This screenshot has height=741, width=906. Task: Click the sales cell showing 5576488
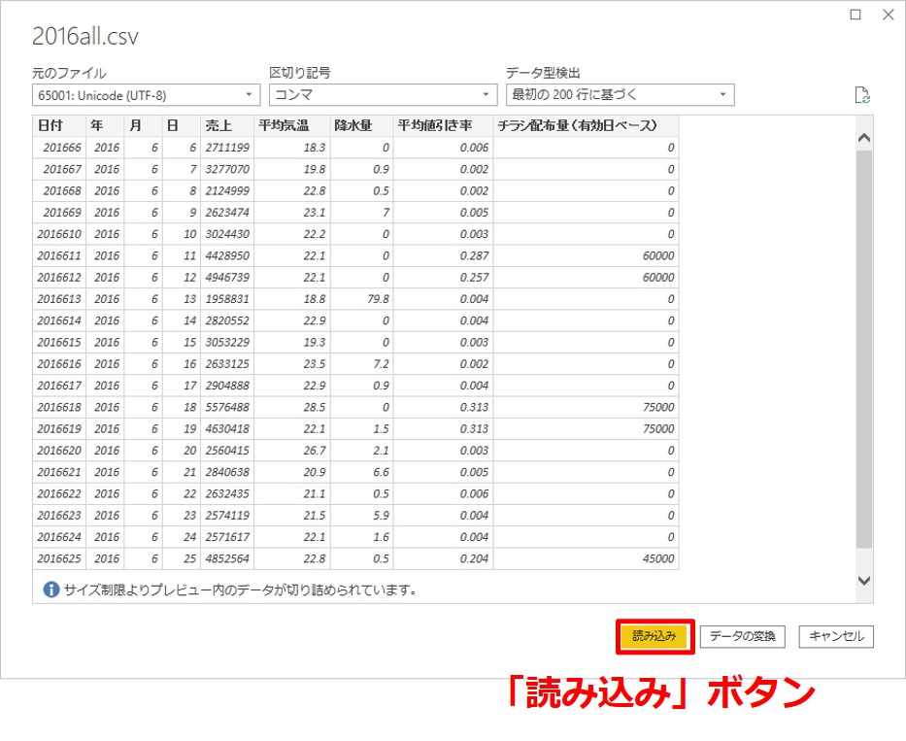point(227,407)
